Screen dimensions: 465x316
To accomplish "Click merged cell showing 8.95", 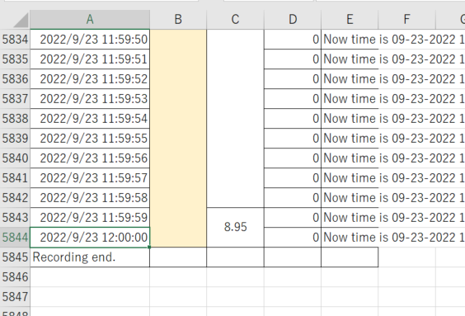I will pos(235,227).
